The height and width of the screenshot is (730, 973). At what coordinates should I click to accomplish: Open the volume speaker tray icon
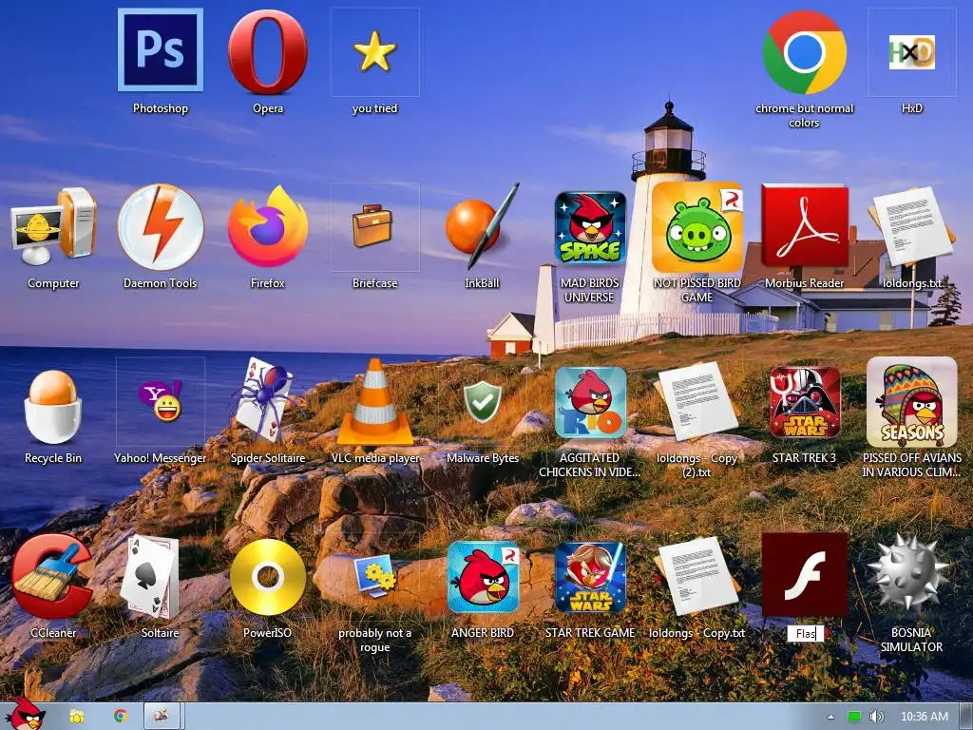click(876, 717)
